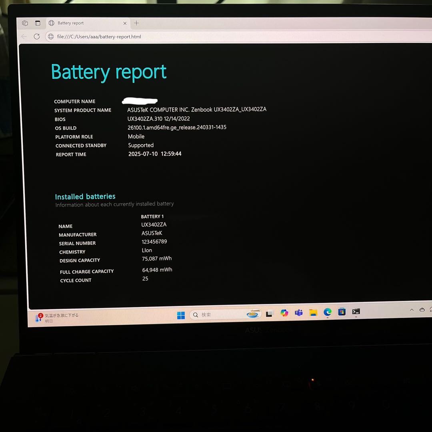Open the Task View icon
432x432 pixels.
269,314
